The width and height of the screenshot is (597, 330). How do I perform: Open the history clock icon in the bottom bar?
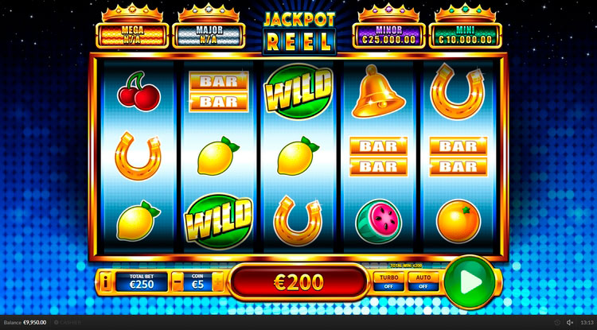pos(558,322)
